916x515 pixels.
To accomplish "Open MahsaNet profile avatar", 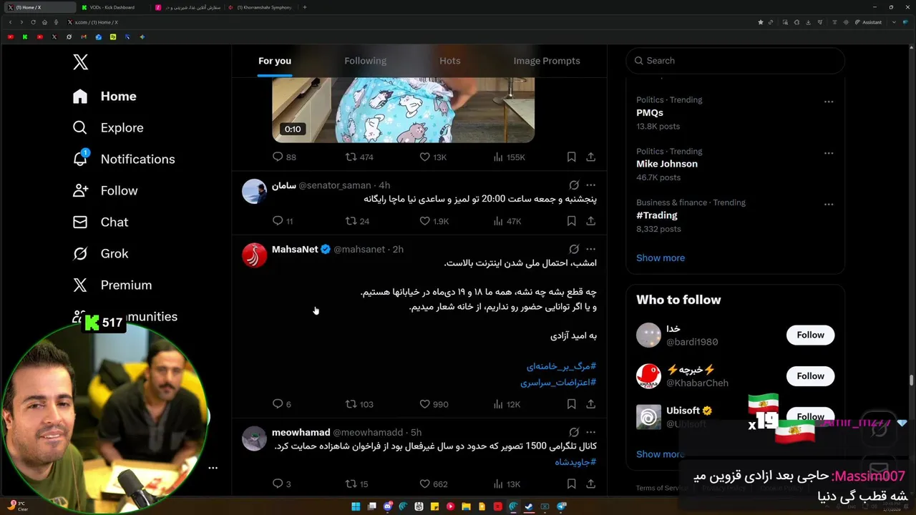I will (254, 255).
